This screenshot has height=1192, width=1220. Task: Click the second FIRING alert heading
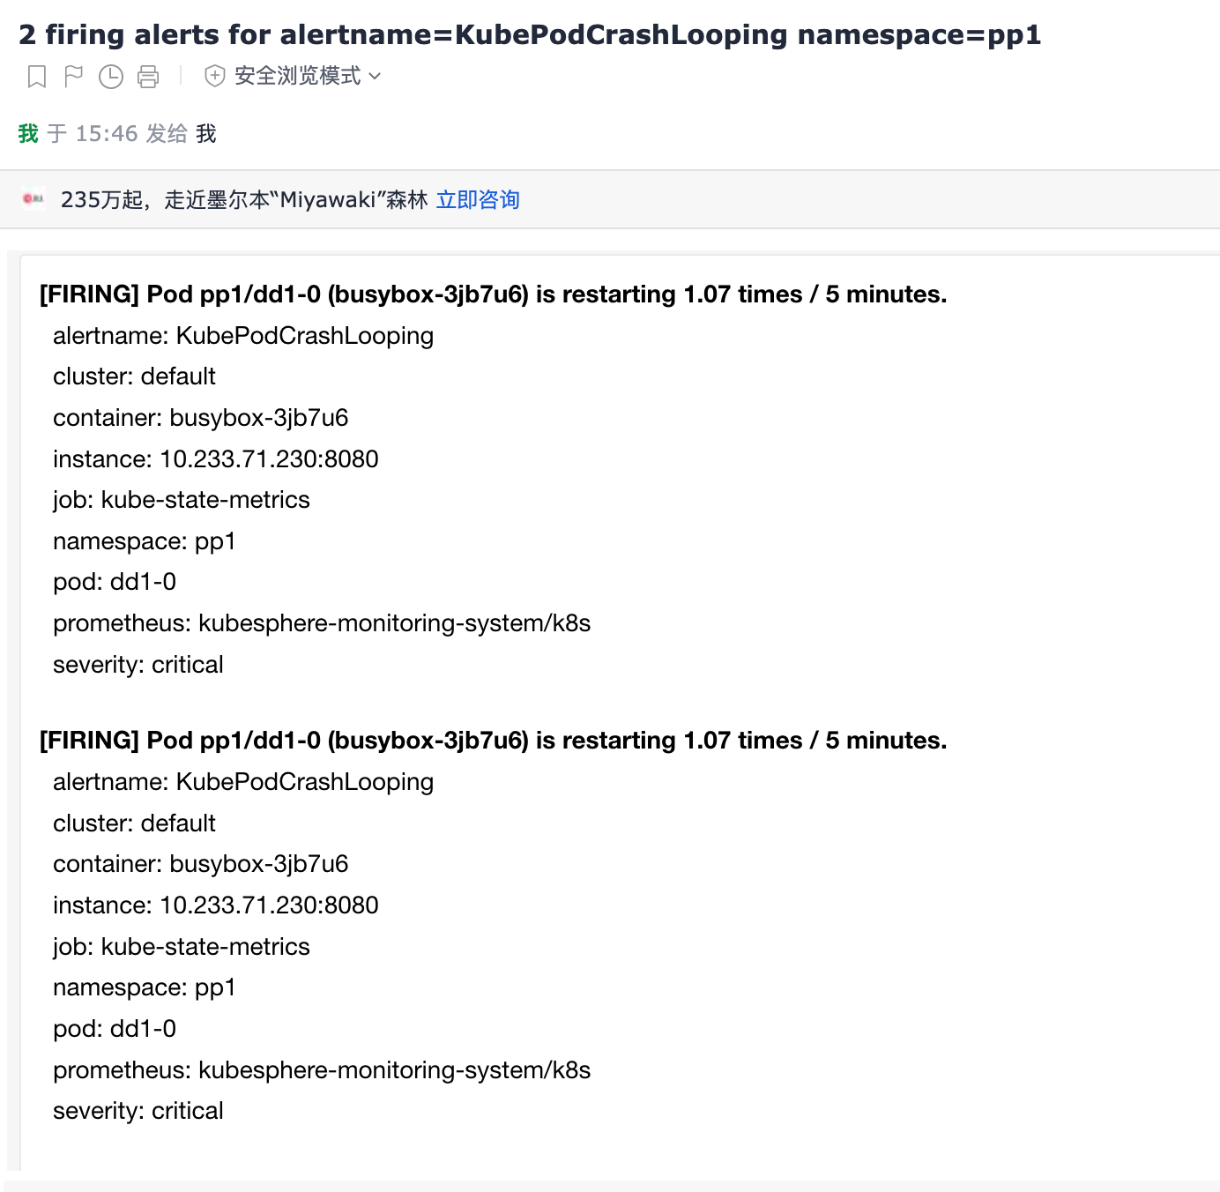[494, 741]
